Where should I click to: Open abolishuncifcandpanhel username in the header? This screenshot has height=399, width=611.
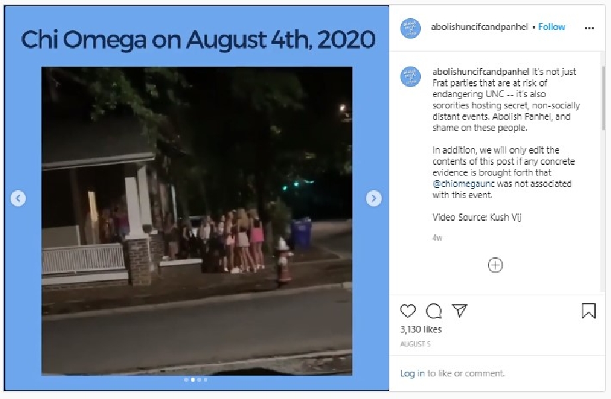tap(480, 27)
